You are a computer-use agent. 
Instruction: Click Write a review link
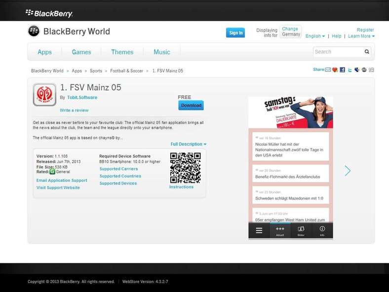tap(74, 110)
